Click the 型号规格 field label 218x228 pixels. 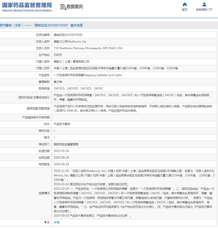pyautogui.click(x=44, y=88)
